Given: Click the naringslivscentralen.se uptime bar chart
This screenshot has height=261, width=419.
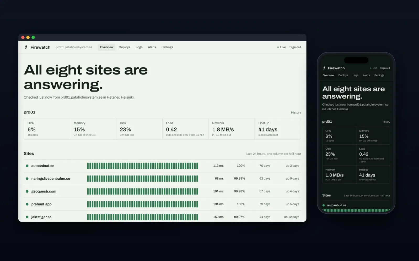Looking at the screenshot, I should point(142,179).
